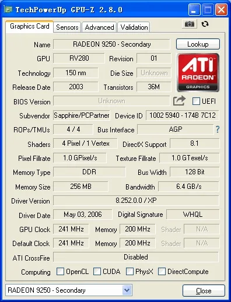Click the Memory Size value 256 MB

click(80, 187)
